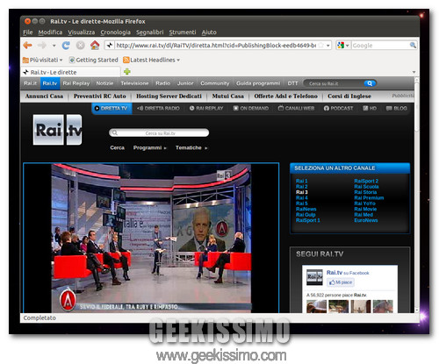Click the URL address field
Screen dimensions: 439x364
(216, 46)
